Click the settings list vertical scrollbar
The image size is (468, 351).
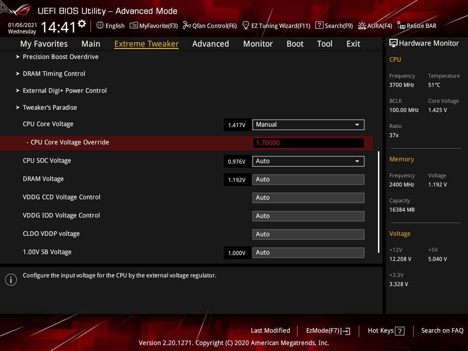click(378, 202)
